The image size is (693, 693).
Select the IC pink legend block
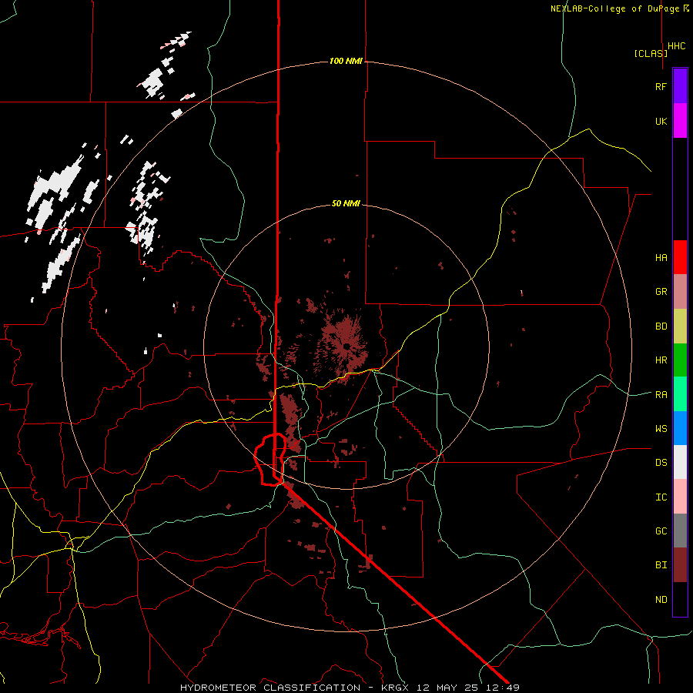[x=680, y=497]
